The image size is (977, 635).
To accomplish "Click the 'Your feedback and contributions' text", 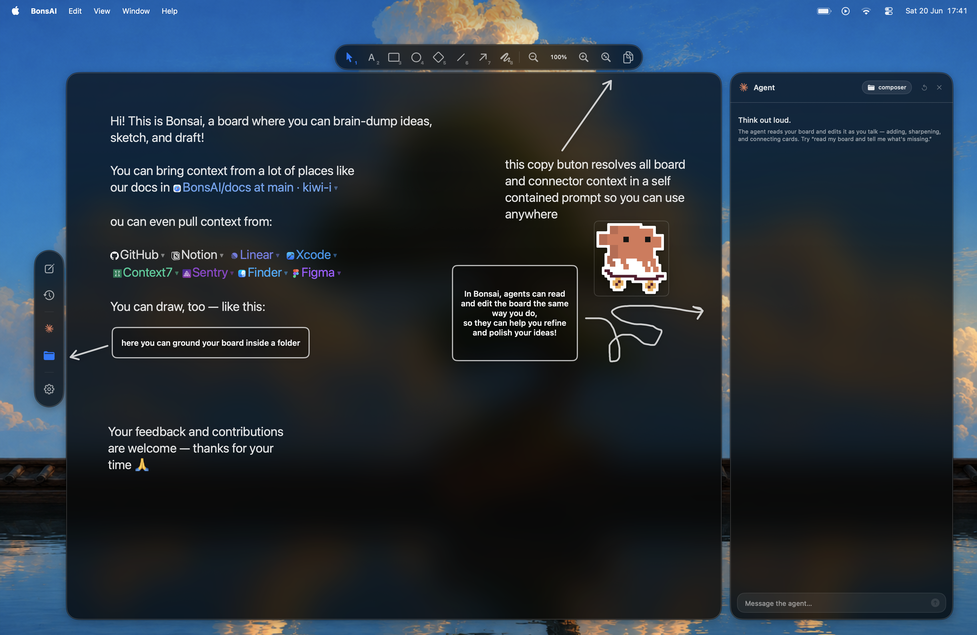I will click(195, 448).
